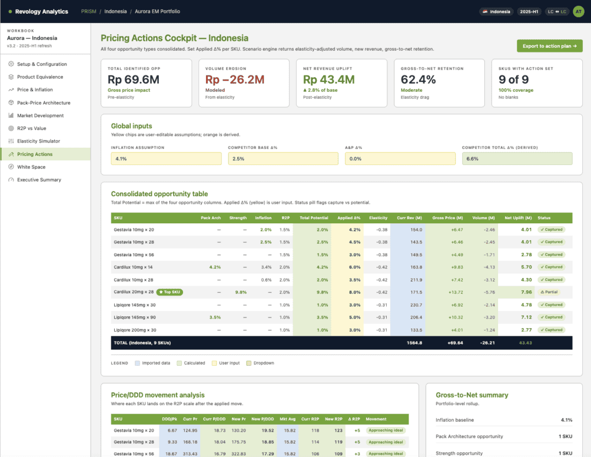Click the AT user avatar
This screenshot has width=591, height=457.
[578, 12]
